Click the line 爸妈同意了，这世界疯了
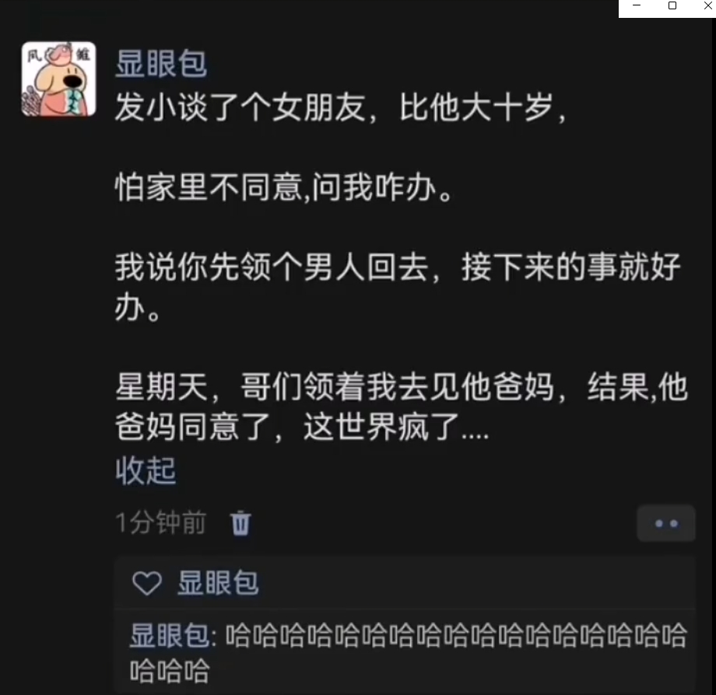Viewport: 716px width, 695px height. click(x=302, y=427)
